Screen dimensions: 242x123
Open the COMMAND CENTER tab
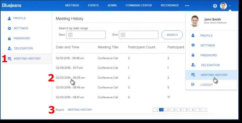pyautogui.click(x=139, y=5)
